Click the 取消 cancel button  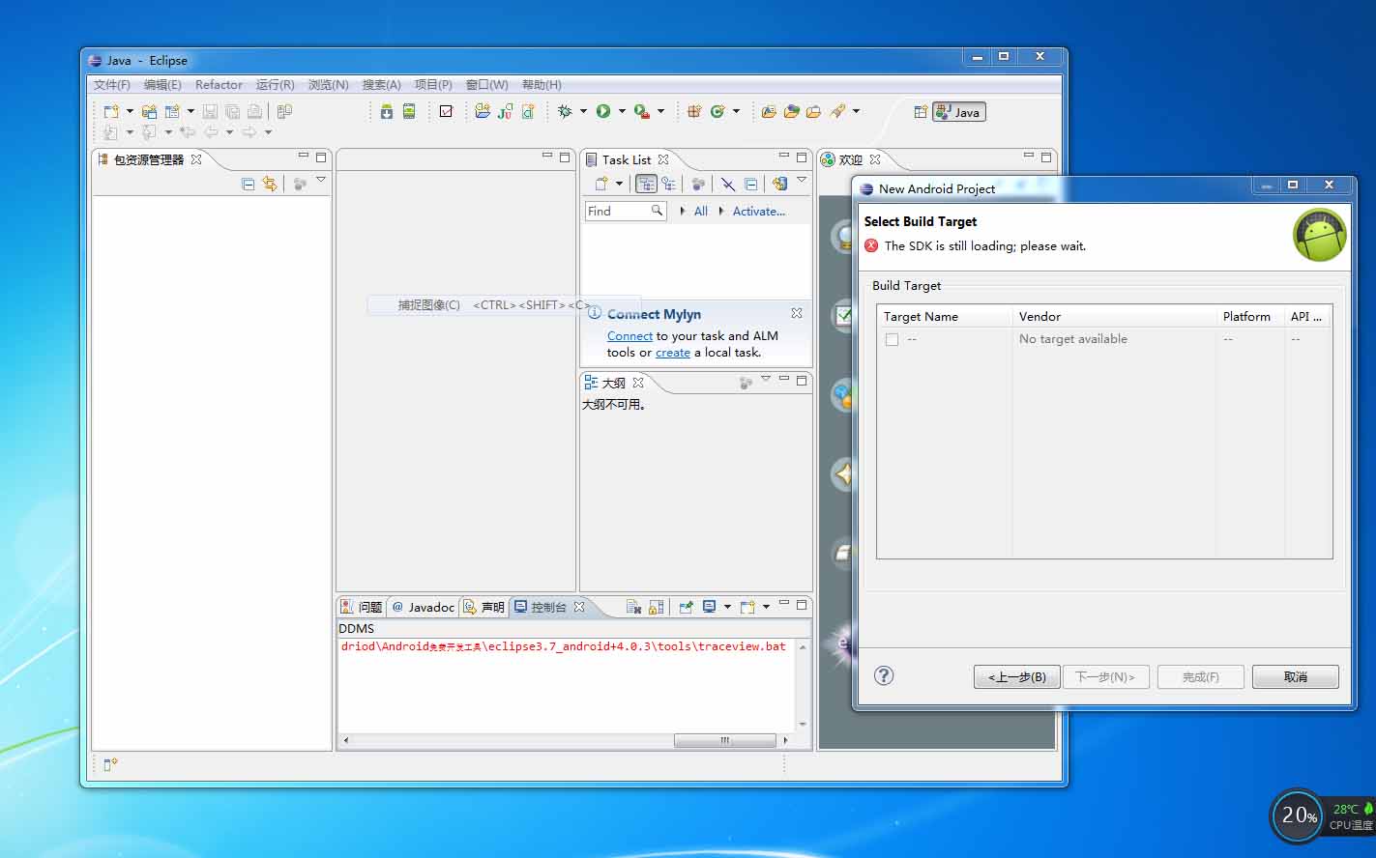point(1295,676)
